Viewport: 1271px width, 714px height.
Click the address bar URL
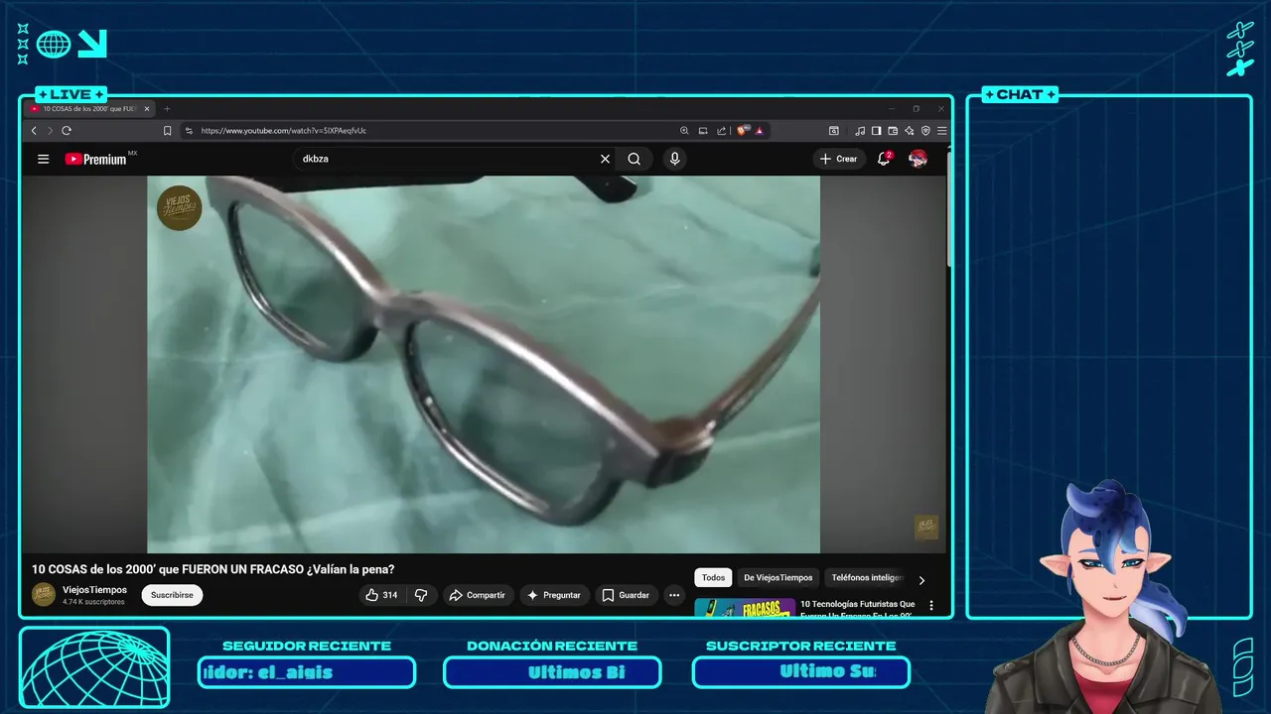click(x=283, y=130)
